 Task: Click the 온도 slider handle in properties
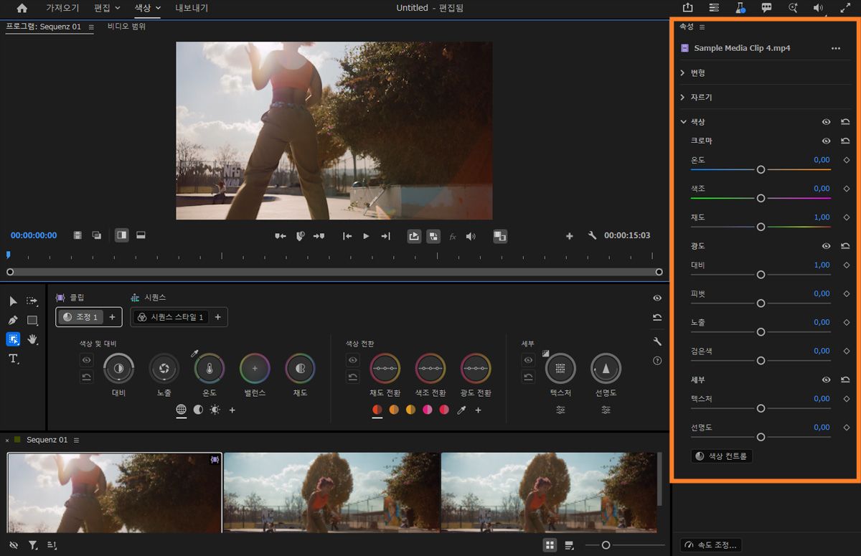point(761,170)
